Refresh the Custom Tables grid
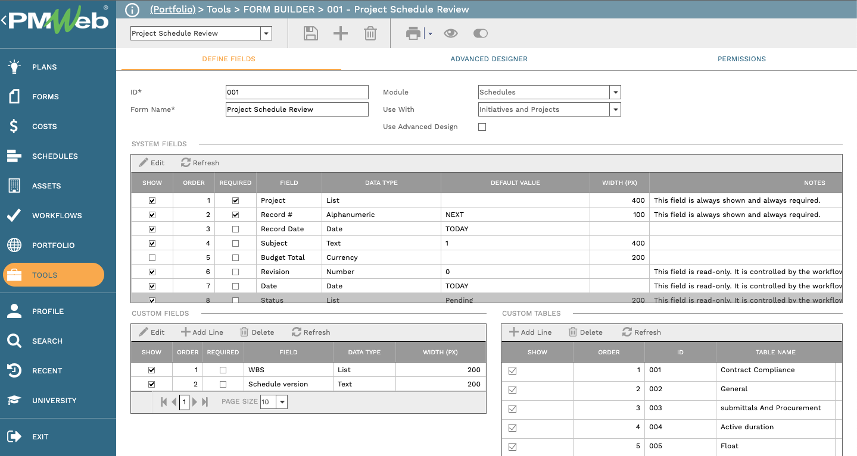The height and width of the screenshot is (456, 857). point(641,332)
